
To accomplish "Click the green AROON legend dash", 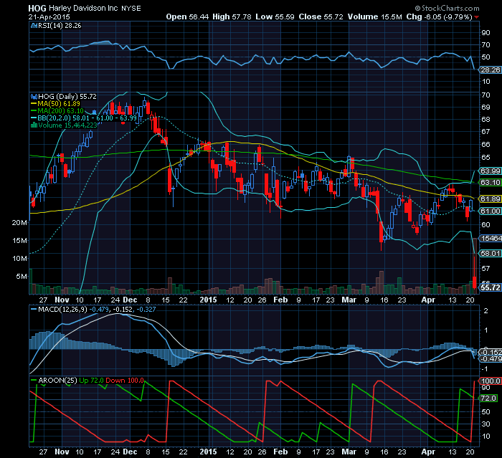I will tap(34, 380).
